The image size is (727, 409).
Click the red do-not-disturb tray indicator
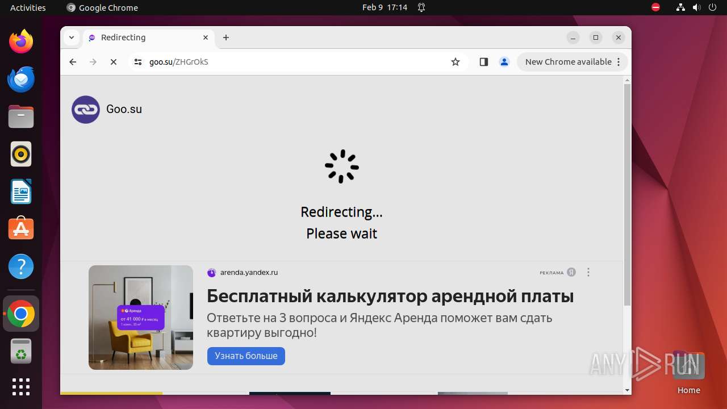pyautogui.click(x=655, y=7)
